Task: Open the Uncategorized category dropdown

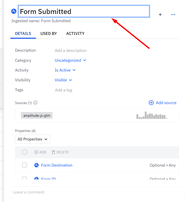Action: point(70,60)
